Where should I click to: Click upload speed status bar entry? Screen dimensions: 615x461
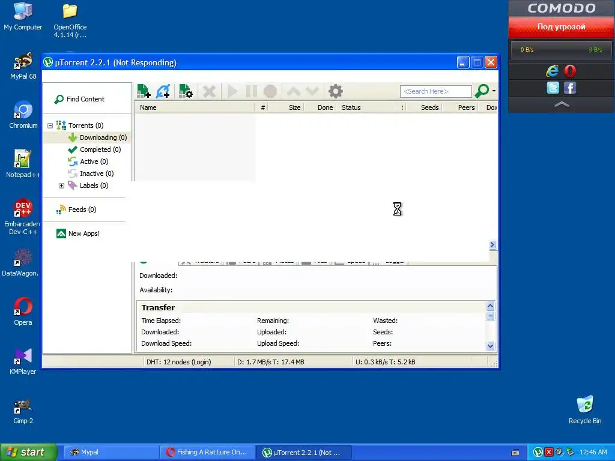point(386,362)
